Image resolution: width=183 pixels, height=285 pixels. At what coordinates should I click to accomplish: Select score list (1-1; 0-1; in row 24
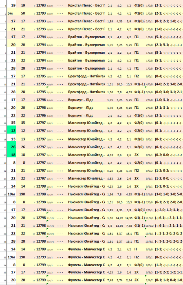tap(168, 186)
